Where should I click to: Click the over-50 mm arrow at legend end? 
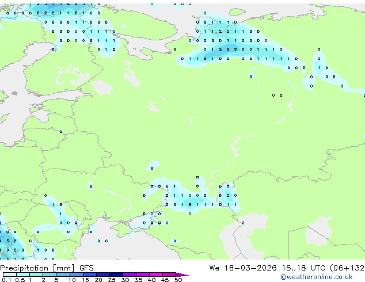[182, 275]
